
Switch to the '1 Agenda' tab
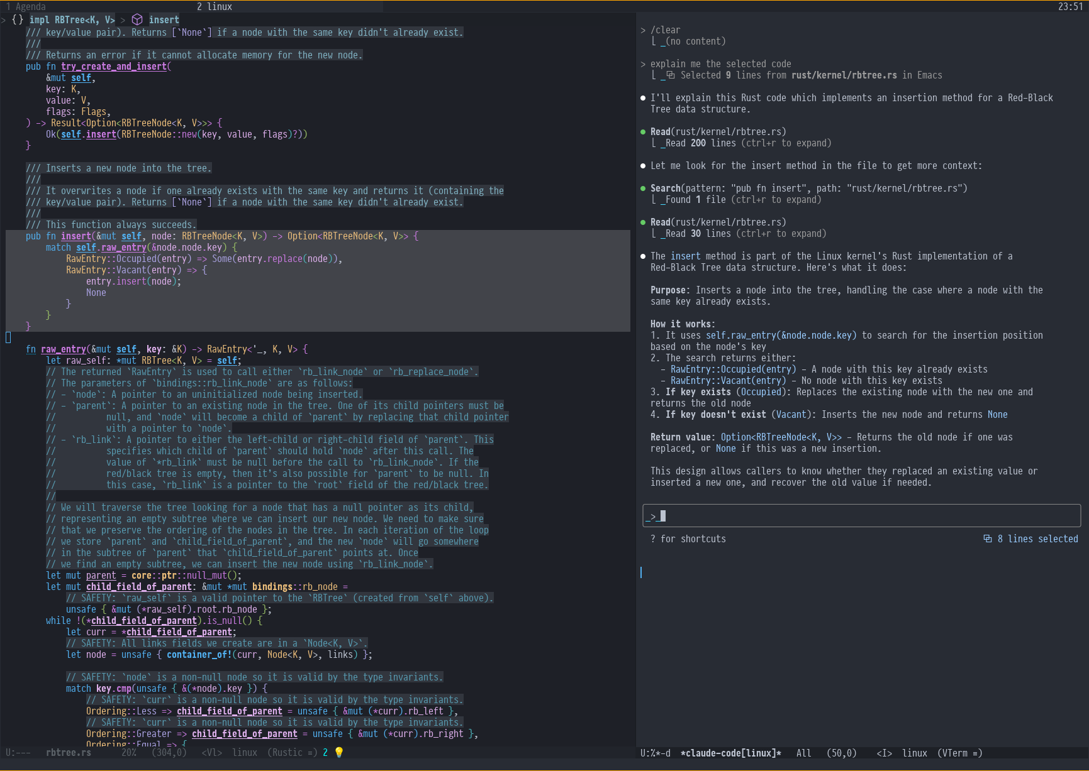[26, 6]
